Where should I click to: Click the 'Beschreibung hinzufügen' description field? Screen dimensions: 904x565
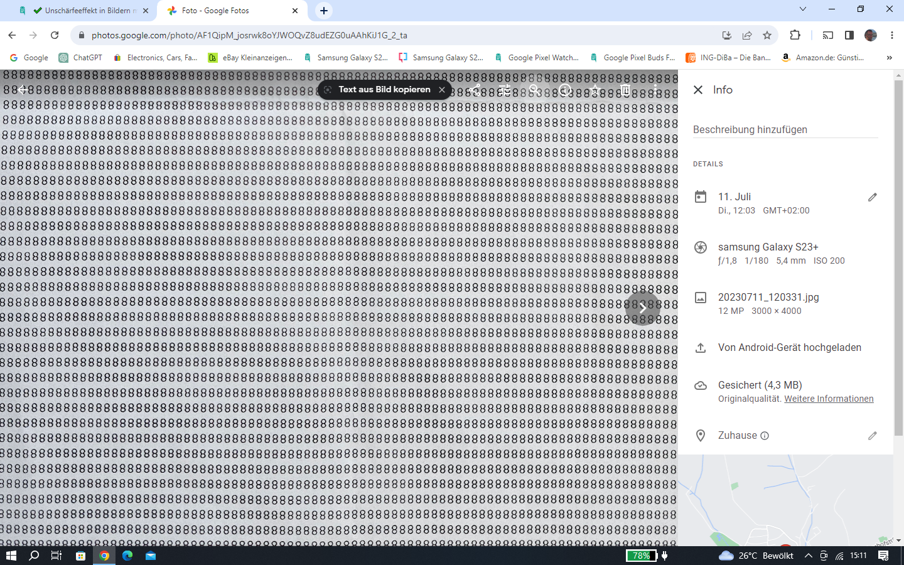pos(785,129)
